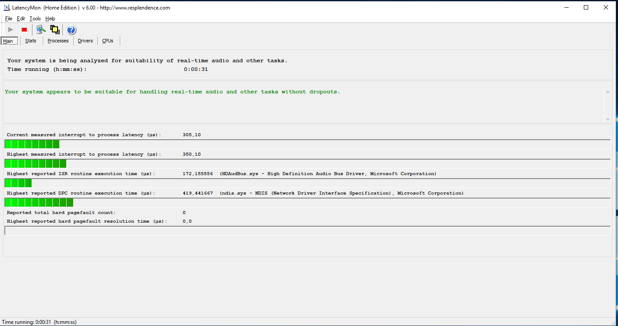
Task: Open the Edit menu
Action: coord(21,19)
